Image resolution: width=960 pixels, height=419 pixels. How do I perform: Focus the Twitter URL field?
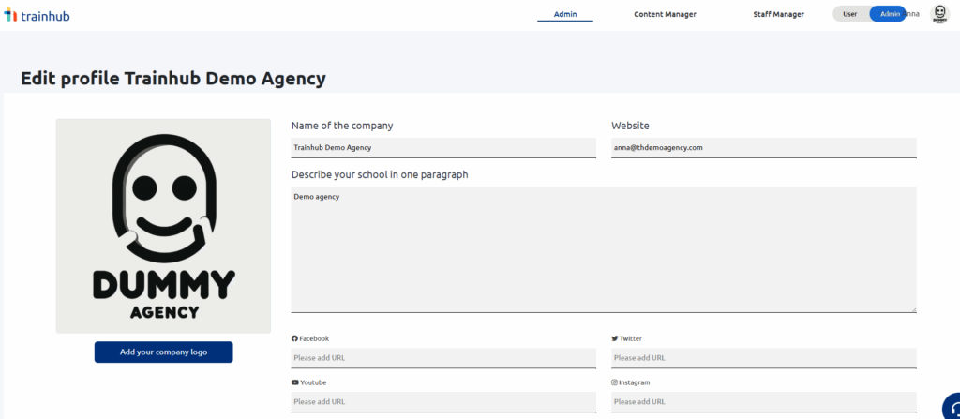coord(763,358)
